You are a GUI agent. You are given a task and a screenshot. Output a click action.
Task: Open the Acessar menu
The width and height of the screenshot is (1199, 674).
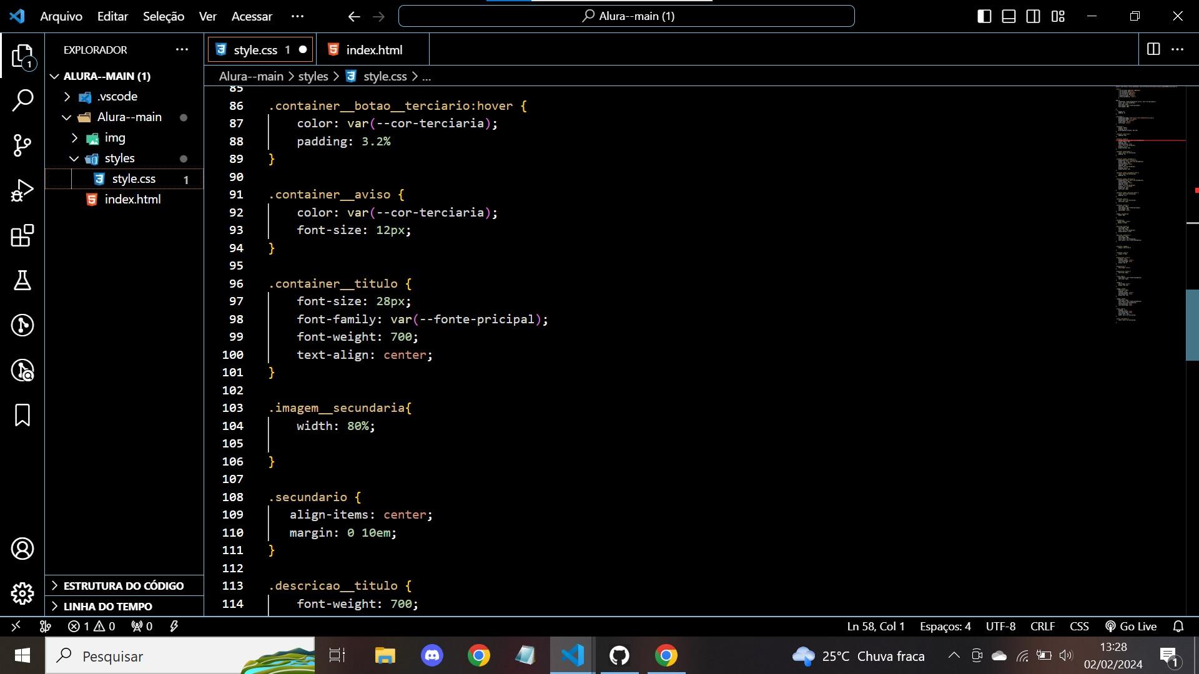click(x=252, y=16)
